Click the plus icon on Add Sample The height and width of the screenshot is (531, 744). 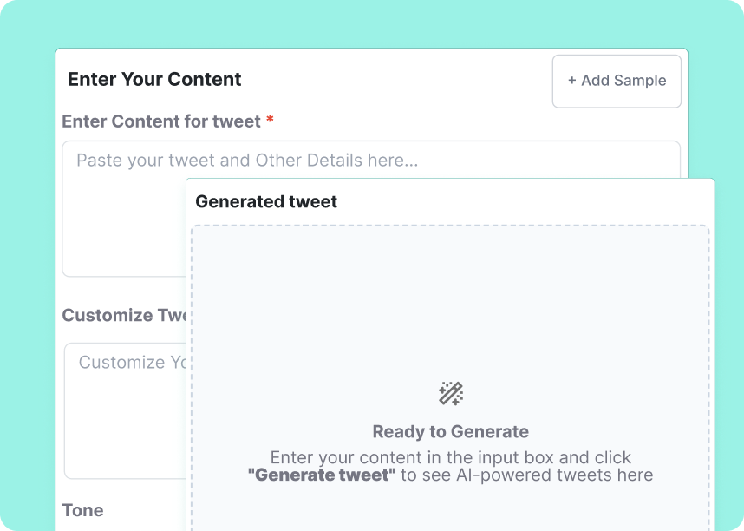(571, 81)
